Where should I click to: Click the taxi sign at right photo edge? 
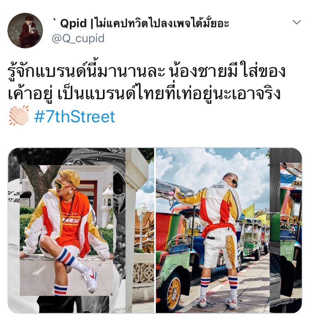pyautogui.click(x=297, y=184)
